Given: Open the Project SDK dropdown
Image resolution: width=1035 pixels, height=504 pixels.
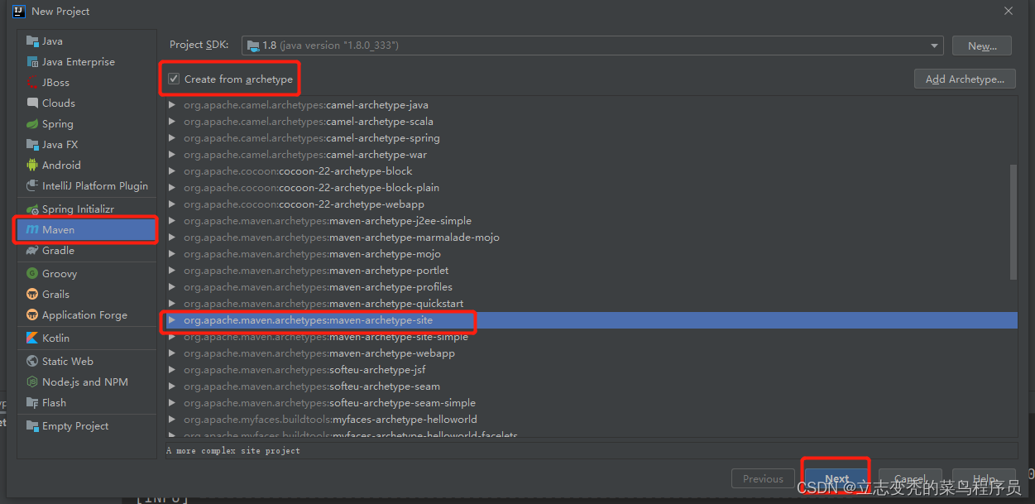Looking at the screenshot, I should 592,46.
